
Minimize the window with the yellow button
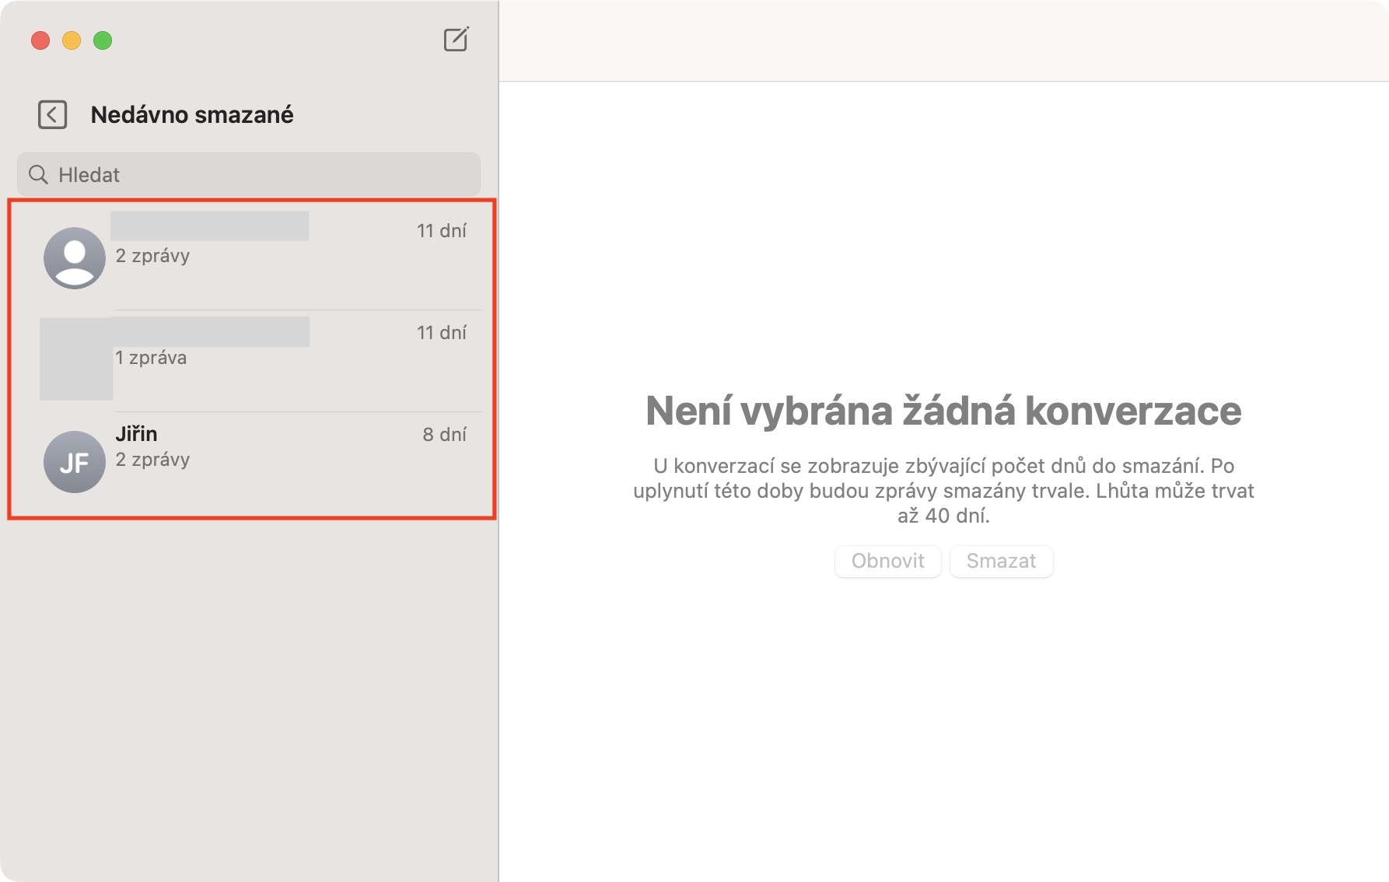[x=72, y=40]
